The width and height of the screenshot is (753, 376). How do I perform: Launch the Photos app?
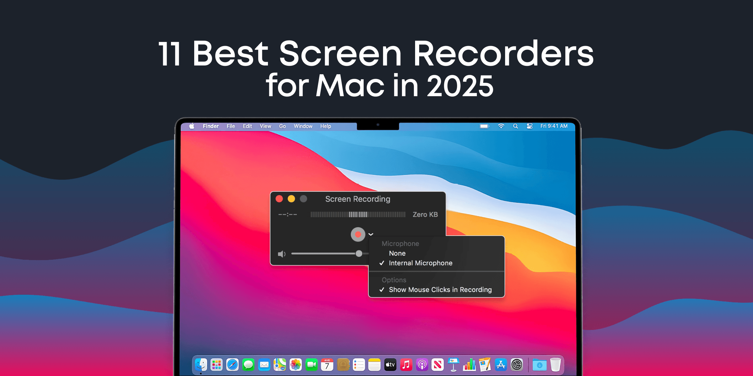click(295, 365)
